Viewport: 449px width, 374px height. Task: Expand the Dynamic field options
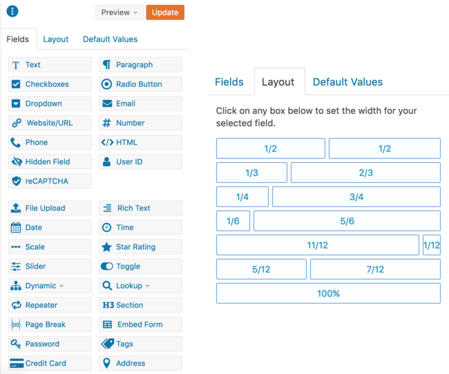point(50,286)
